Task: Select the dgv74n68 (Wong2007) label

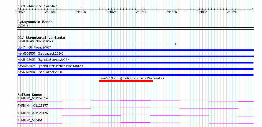Action: coord(34,47)
